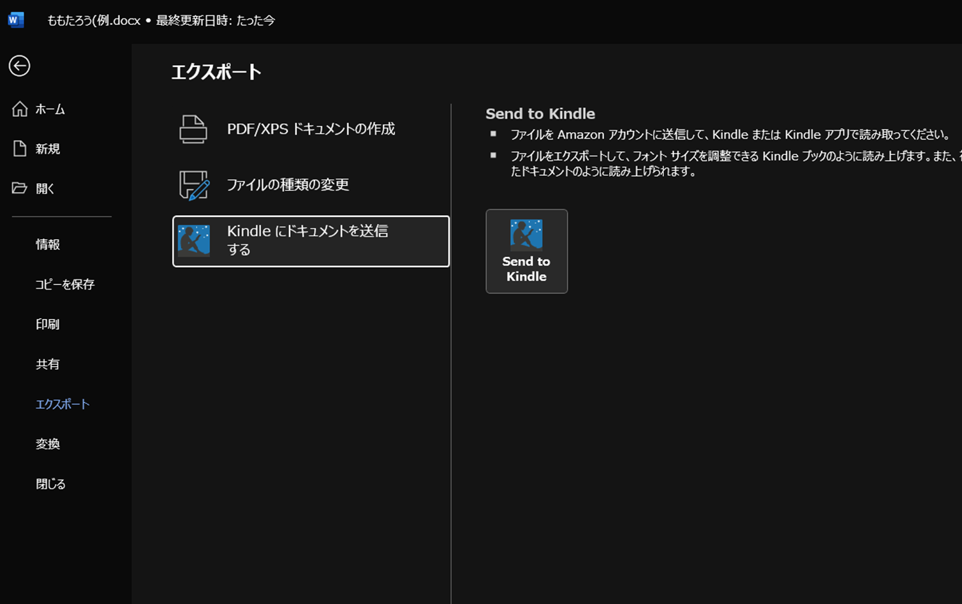The width and height of the screenshot is (962, 604).
Task: Click the large エクスポート page heading
Action: [x=216, y=72]
